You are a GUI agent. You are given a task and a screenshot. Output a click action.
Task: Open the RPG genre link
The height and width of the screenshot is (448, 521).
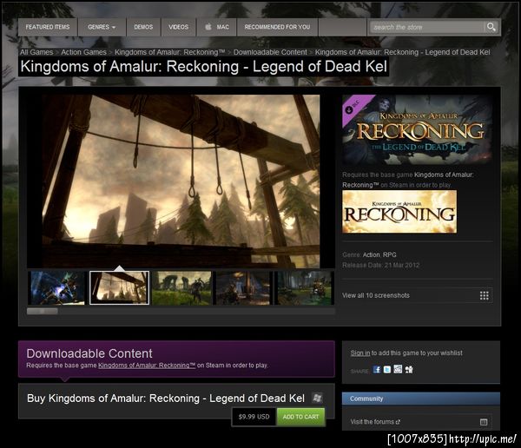[x=389, y=254]
